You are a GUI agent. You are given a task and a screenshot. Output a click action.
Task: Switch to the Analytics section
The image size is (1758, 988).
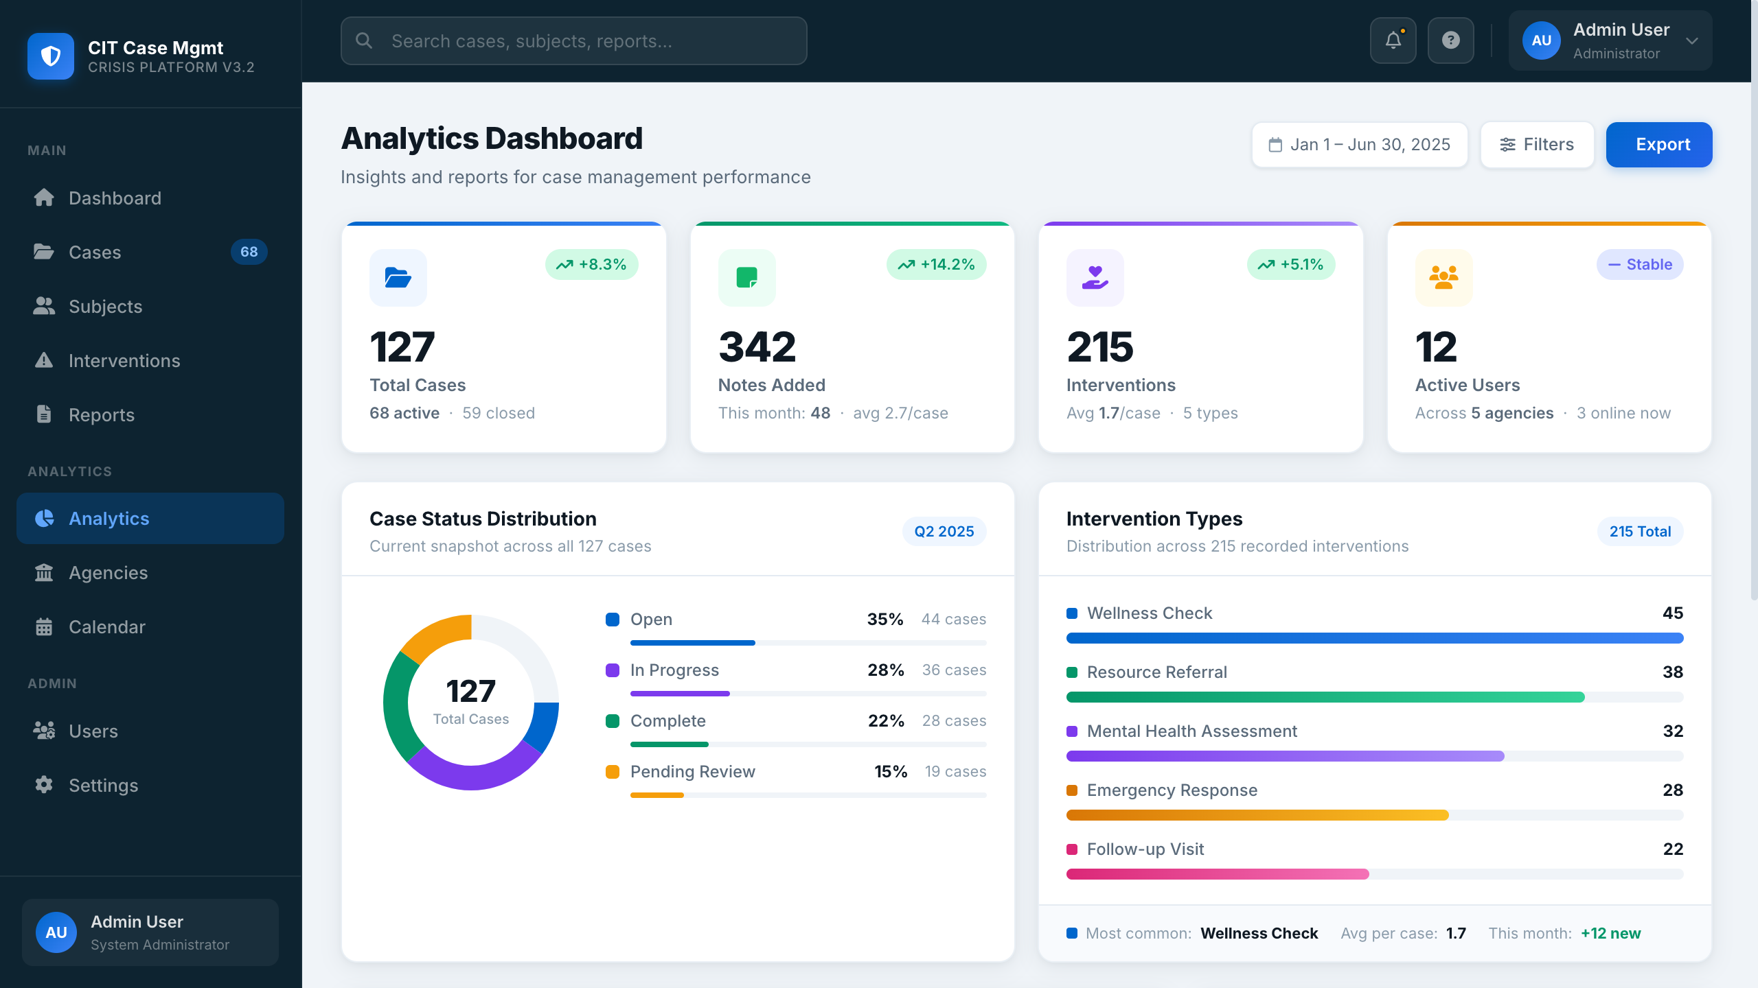pos(109,518)
